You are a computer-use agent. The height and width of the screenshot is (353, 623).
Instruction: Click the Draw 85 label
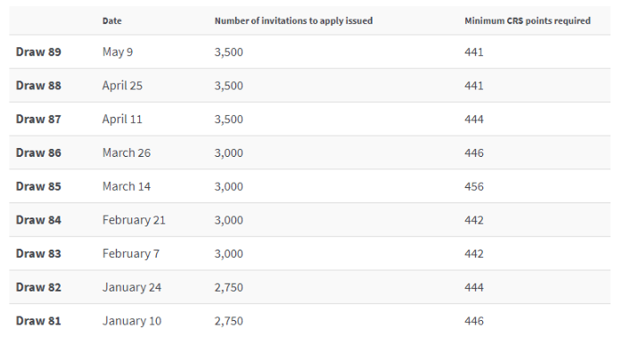[38, 186]
